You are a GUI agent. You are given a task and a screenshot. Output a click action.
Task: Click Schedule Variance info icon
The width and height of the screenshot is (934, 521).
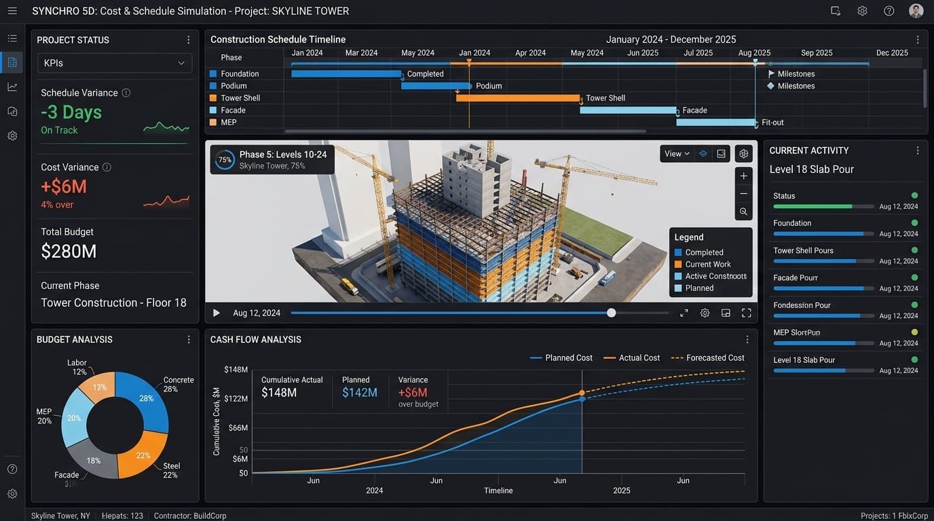coord(126,93)
